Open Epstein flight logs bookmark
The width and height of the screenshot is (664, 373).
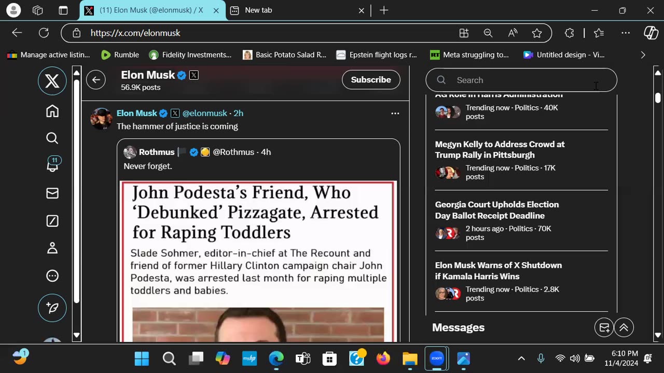(377, 55)
